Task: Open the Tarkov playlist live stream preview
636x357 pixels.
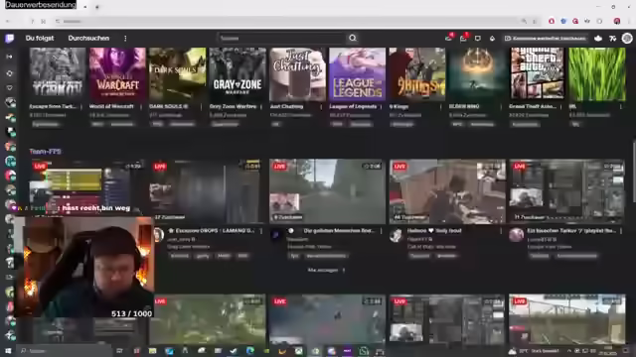Action: pyautogui.click(x=567, y=191)
